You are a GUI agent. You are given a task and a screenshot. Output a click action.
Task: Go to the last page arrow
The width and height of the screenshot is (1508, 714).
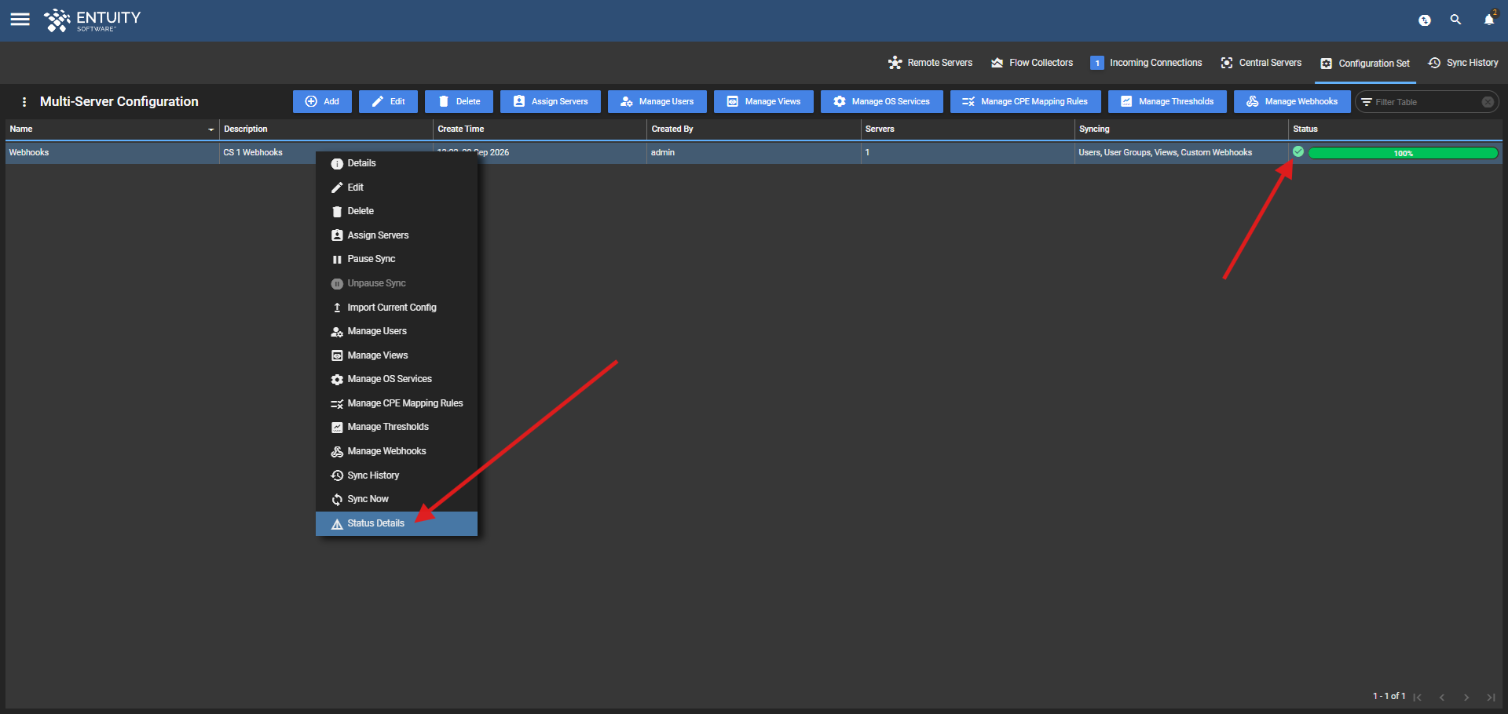coord(1491,697)
